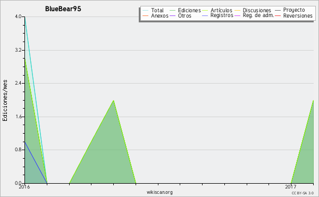The height and width of the screenshot is (197, 319).
Task: Click the 0.8 y-axis label
Action: 18,150
